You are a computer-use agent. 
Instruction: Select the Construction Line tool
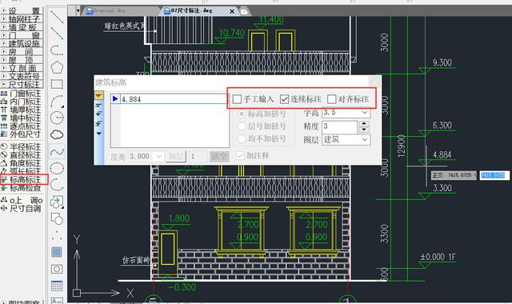click(57, 33)
